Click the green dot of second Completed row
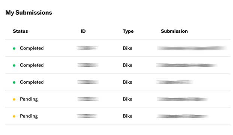Viewport: 233px width, 135px height. pyautogui.click(x=14, y=65)
